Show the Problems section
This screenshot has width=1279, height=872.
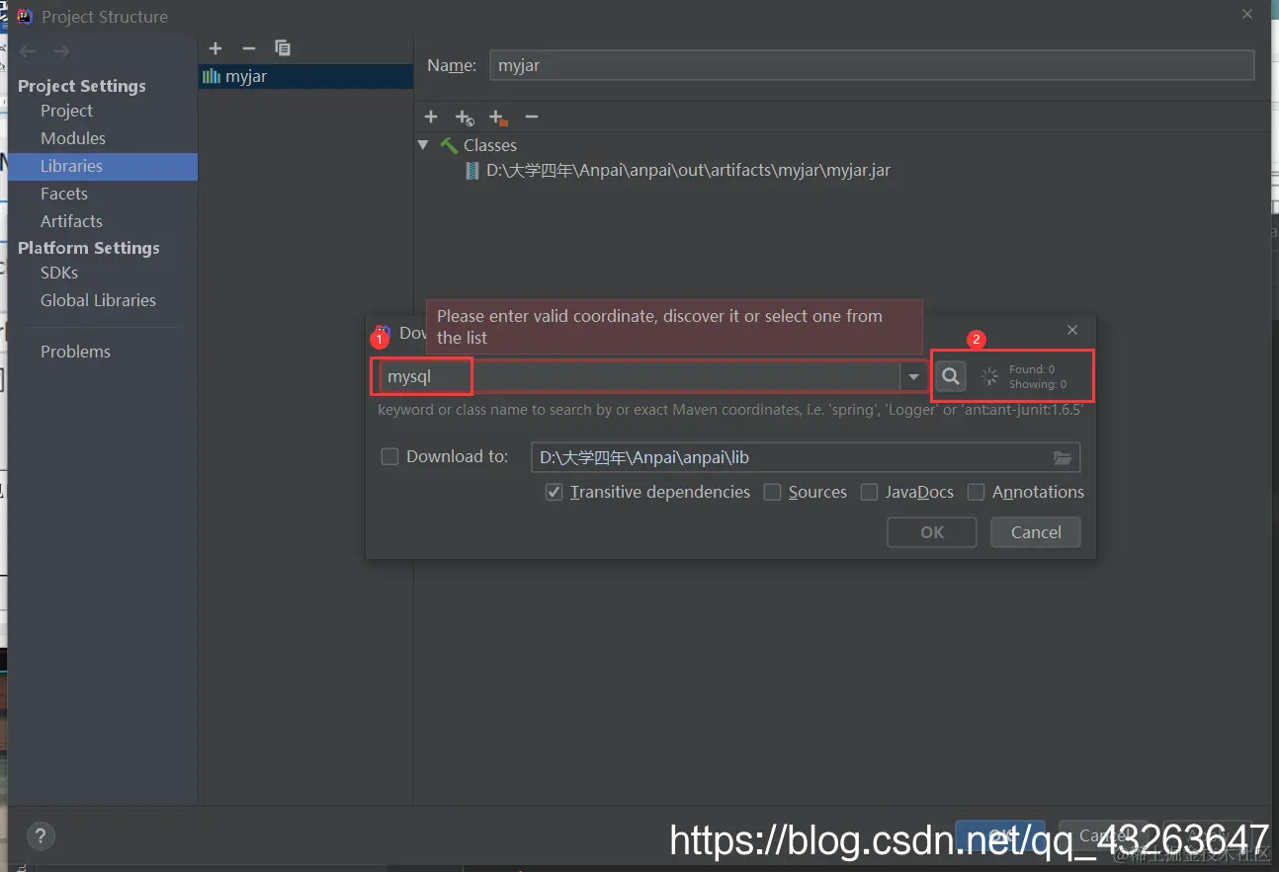point(75,352)
